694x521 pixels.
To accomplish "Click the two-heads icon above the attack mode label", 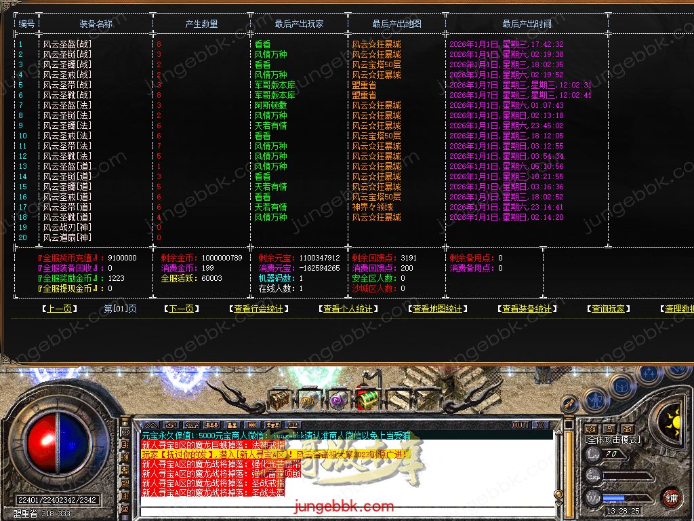I will click(x=592, y=429).
